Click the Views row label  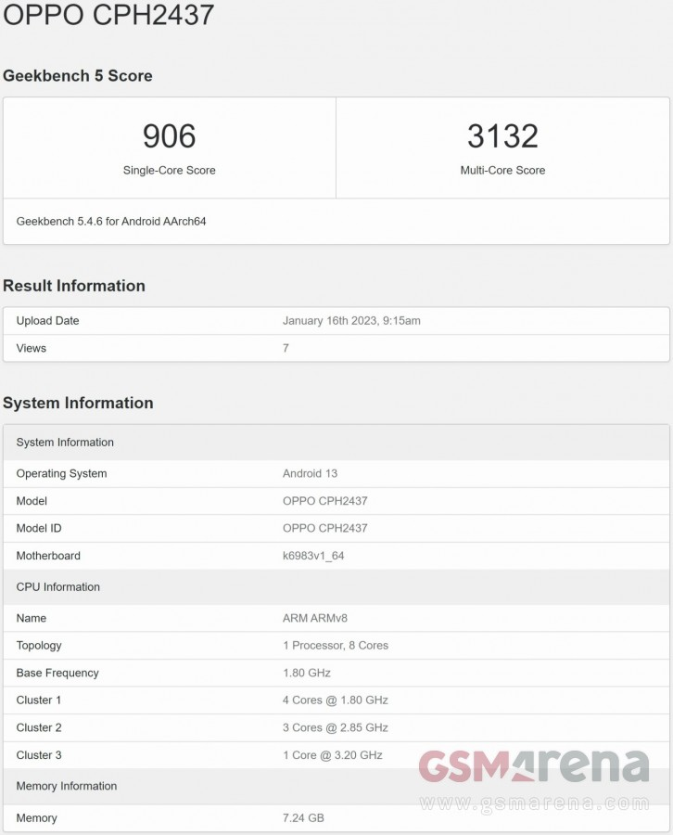point(31,348)
